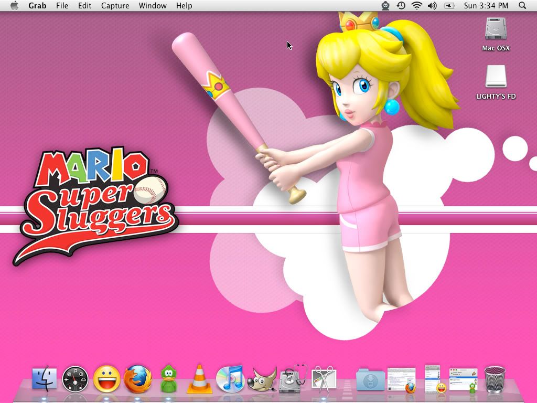Open the File menu

(x=62, y=5)
